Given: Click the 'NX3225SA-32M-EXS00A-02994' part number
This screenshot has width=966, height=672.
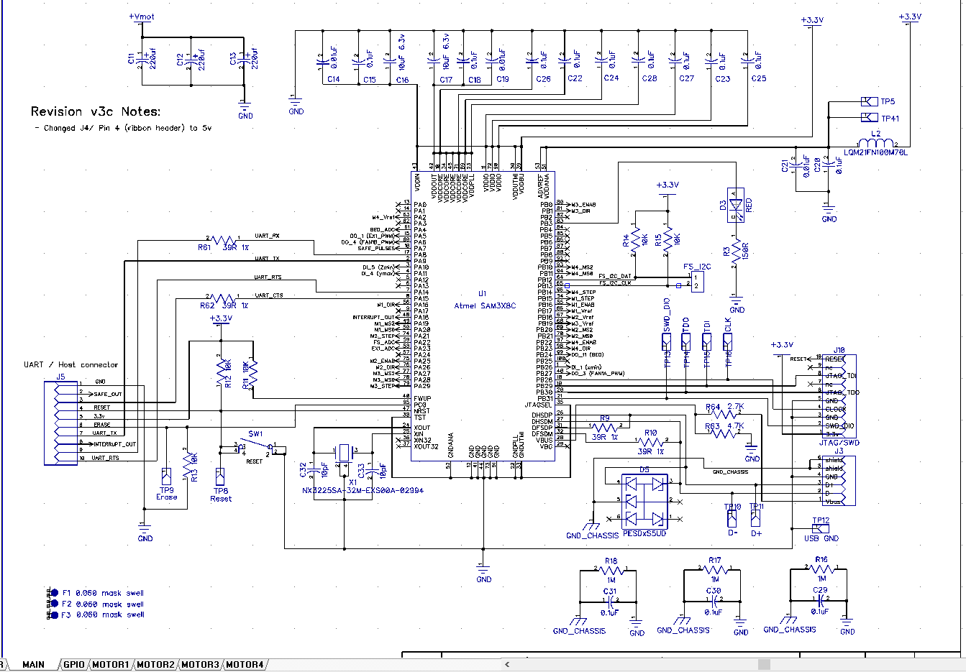Looking at the screenshot, I should coord(363,490).
